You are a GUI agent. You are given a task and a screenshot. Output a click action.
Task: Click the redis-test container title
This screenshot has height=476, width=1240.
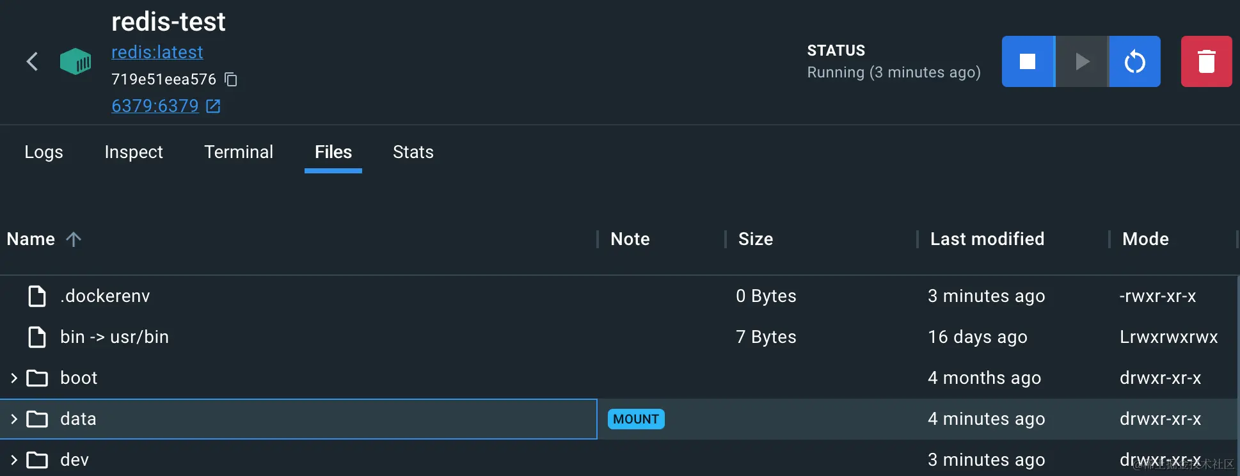[x=168, y=22]
